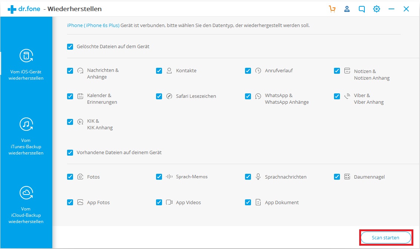Image resolution: width=420 pixels, height=249 pixels.
Task: Select Vom iCloud-Backup wiederherstellen
Action: tap(26, 205)
